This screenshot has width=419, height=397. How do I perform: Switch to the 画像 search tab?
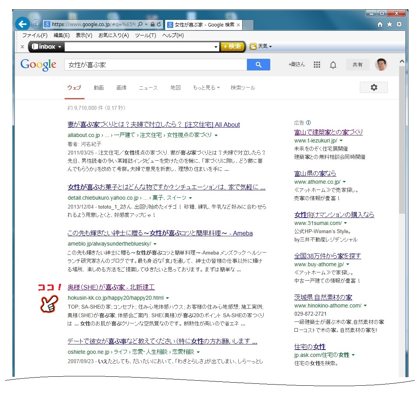point(121,88)
